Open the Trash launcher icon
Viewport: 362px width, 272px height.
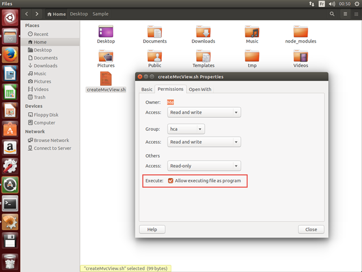(x=10, y=262)
